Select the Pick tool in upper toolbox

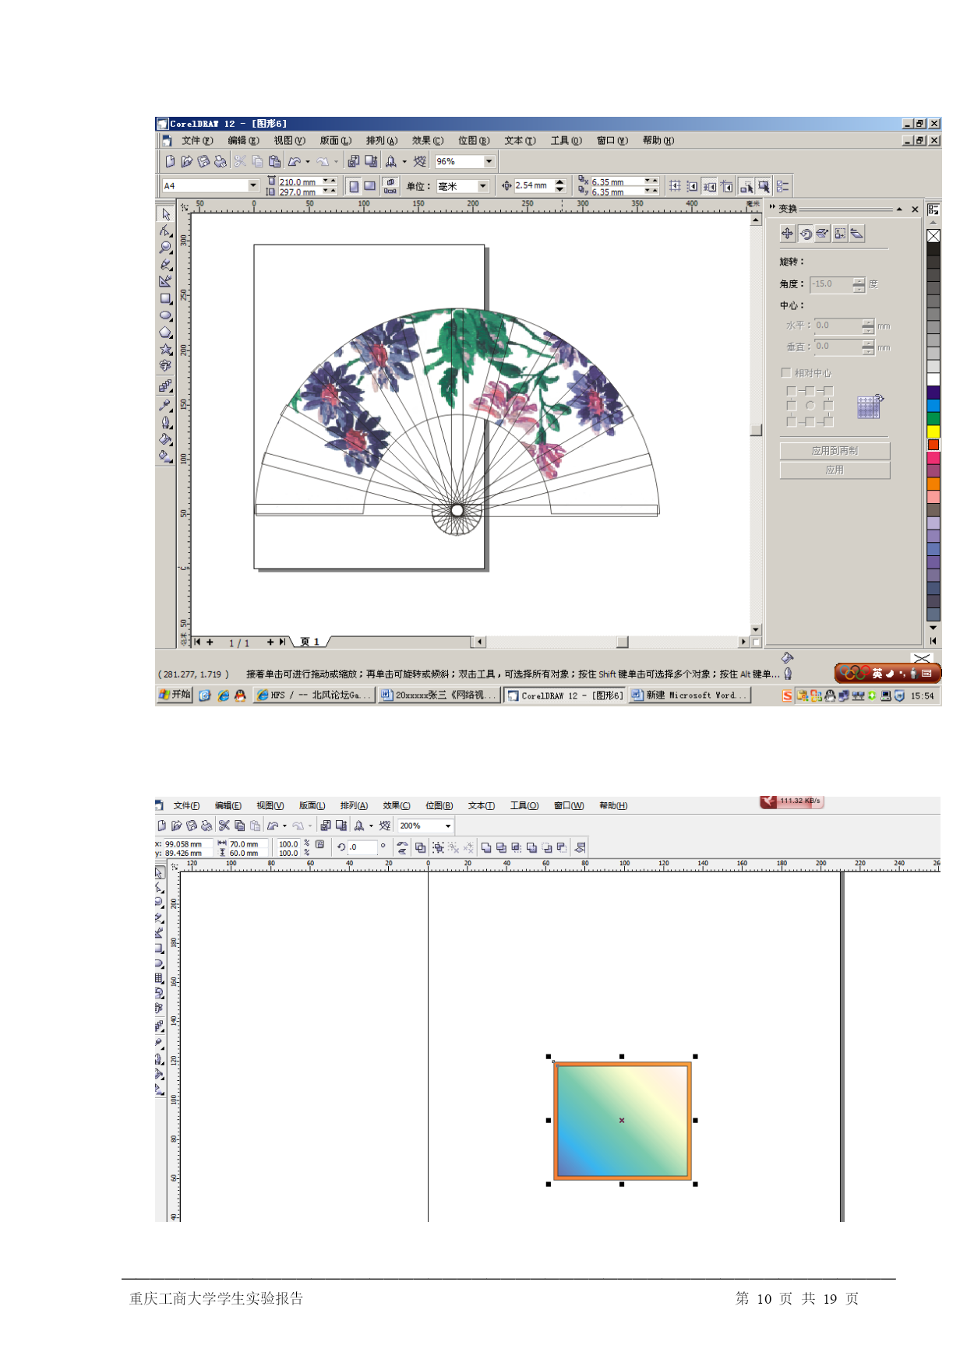[x=165, y=214]
